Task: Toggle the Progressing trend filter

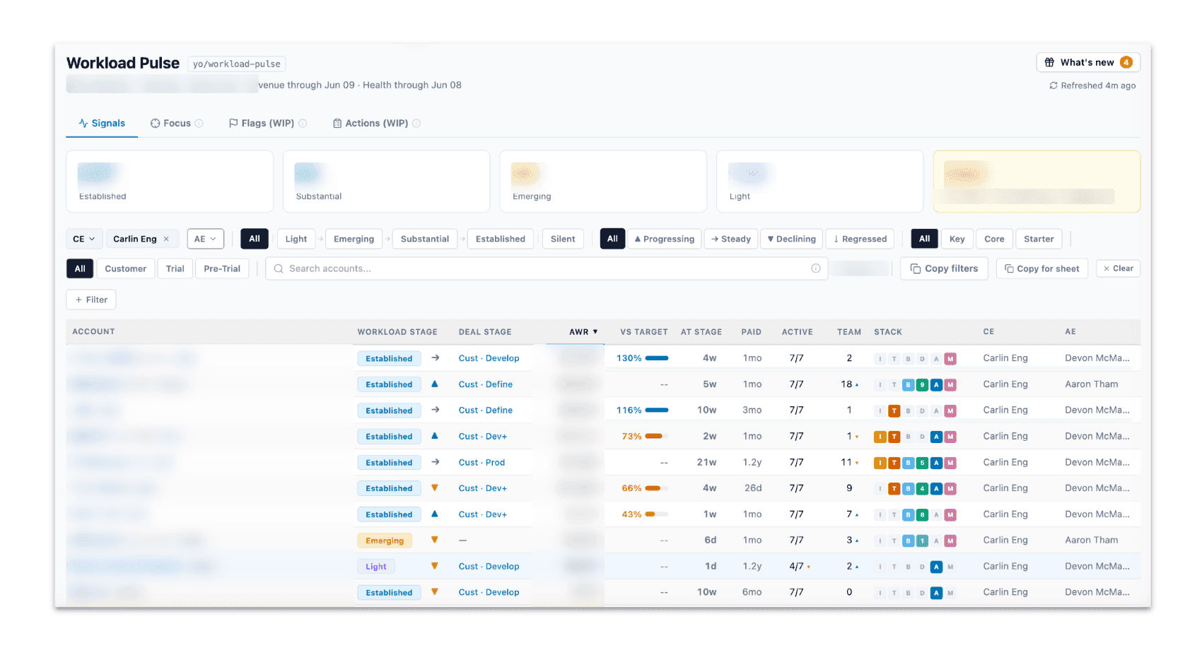Action: 665,239
